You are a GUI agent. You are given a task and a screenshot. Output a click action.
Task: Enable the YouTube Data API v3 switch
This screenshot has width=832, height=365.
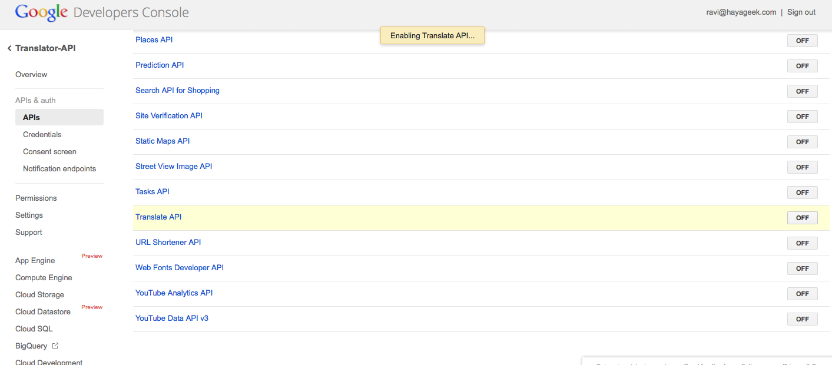(x=802, y=319)
